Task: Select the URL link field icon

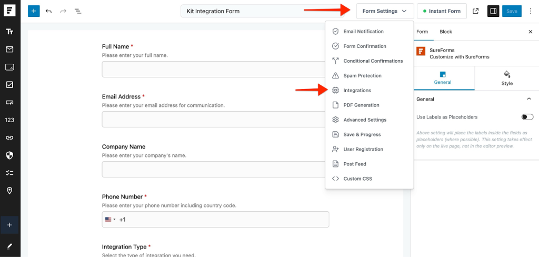Action: point(9,137)
